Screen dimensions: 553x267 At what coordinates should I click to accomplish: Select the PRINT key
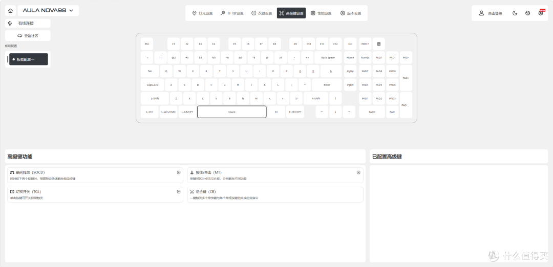(x=366, y=44)
